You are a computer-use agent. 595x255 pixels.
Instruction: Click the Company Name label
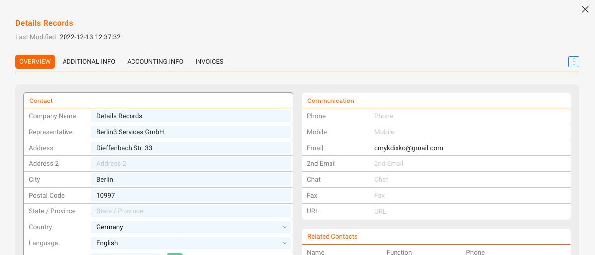pos(53,116)
